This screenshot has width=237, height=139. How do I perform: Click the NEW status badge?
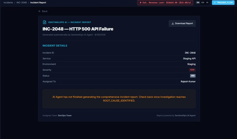click(193, 76)
